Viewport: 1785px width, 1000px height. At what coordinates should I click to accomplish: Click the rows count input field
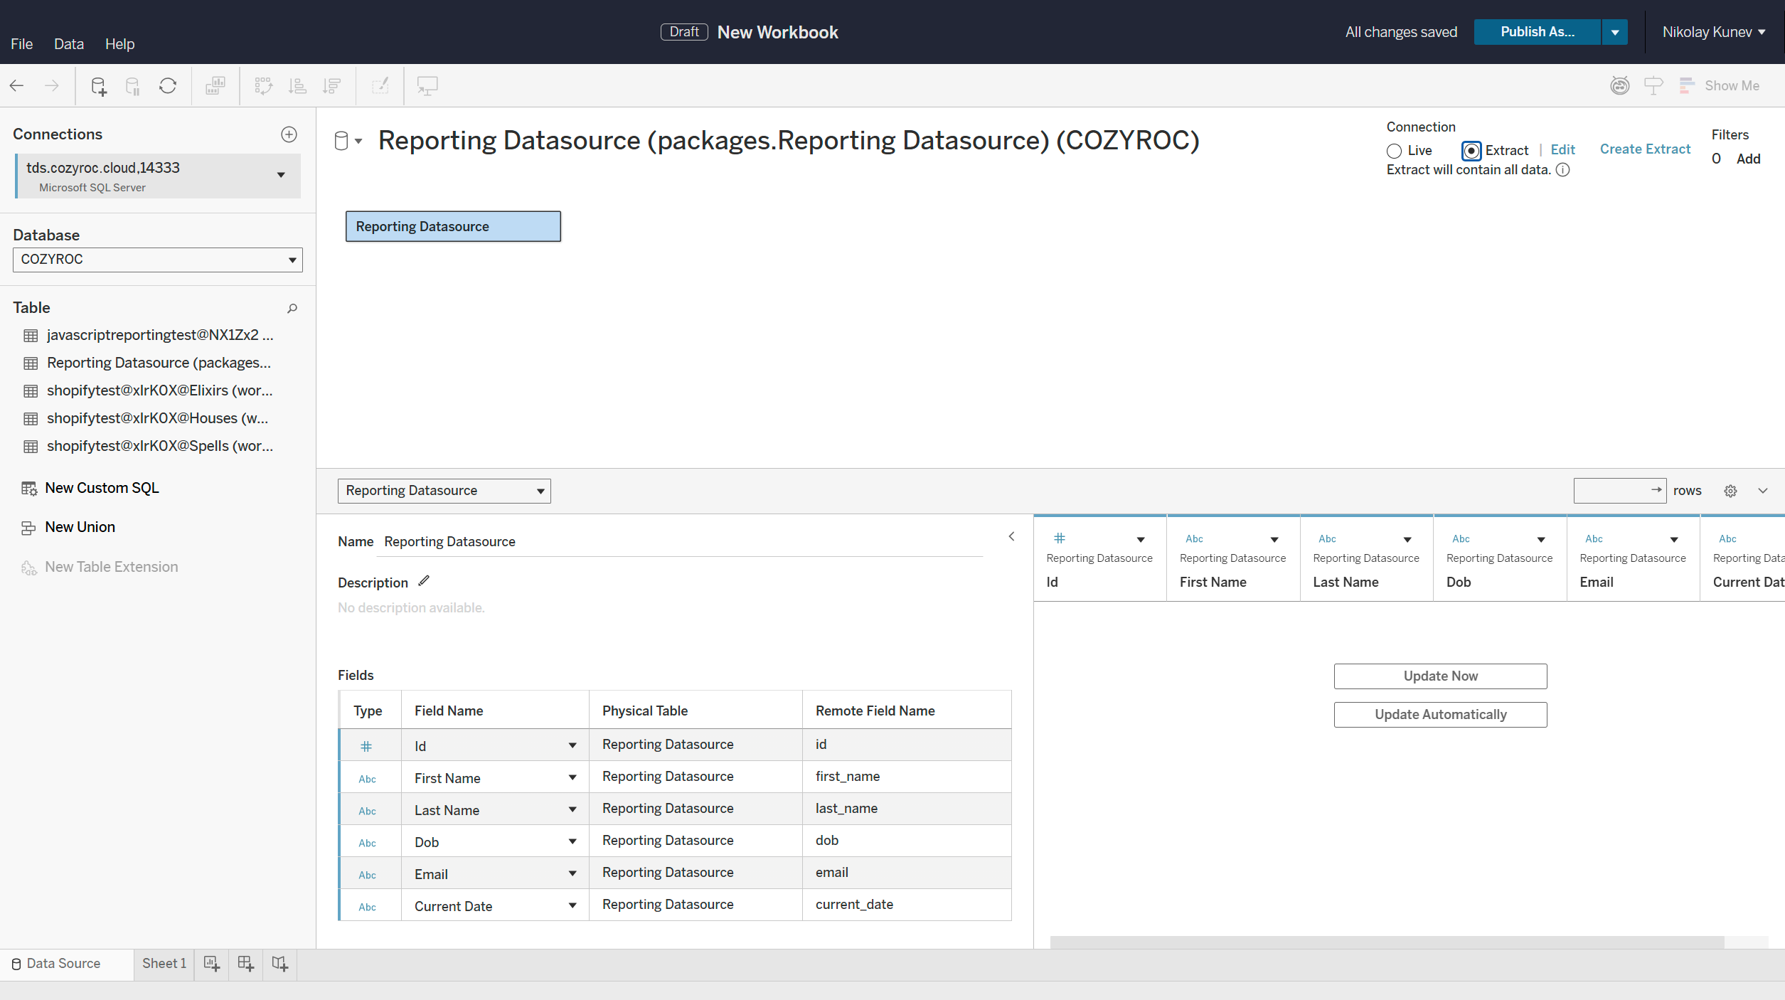coord(1611,491)
